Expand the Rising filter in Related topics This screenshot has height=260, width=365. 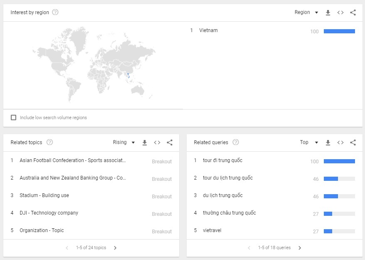tap(124, 142)
